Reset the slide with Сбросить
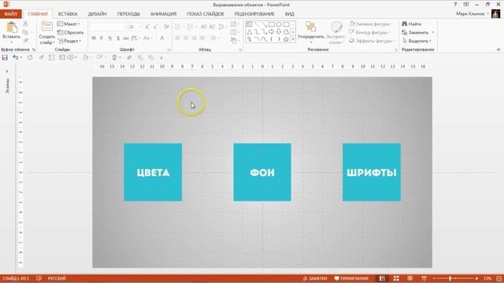This screenshot has width=504, height=283. (70, 32)
